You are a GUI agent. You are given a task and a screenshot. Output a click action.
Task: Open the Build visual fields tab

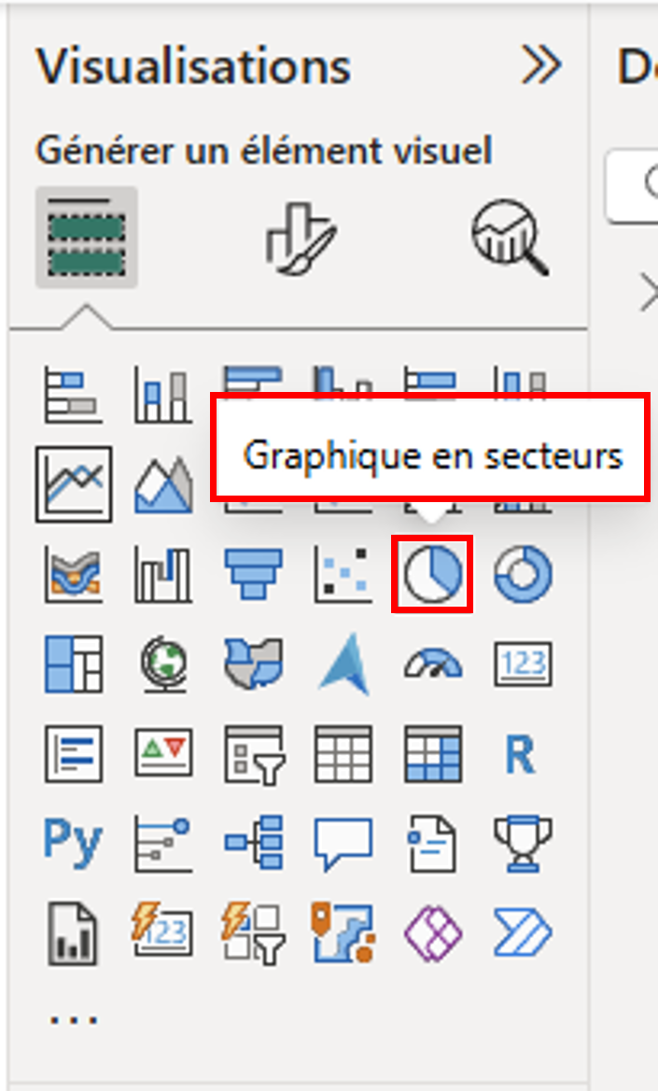pos(86,237)
